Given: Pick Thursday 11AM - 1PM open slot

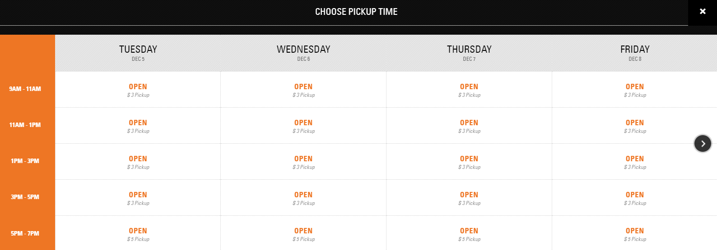Looking at the screenshot, I should [469, 126].
